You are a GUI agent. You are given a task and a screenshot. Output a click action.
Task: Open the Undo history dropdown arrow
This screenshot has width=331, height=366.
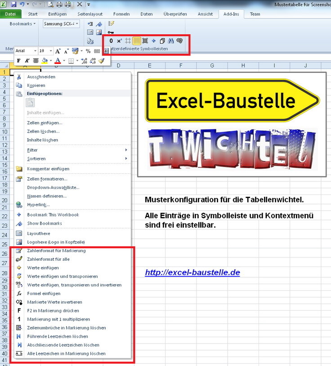coord(28,4)
